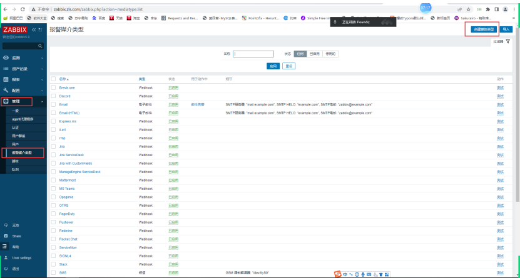
Task: Select the 已启用 status filter option
Action: [x=314, y=54]
